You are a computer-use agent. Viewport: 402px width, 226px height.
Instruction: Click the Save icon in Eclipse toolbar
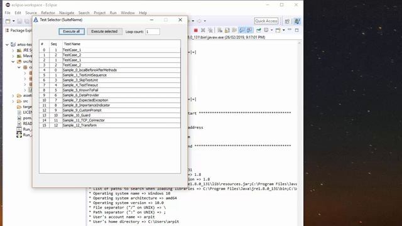click(19, 21)
